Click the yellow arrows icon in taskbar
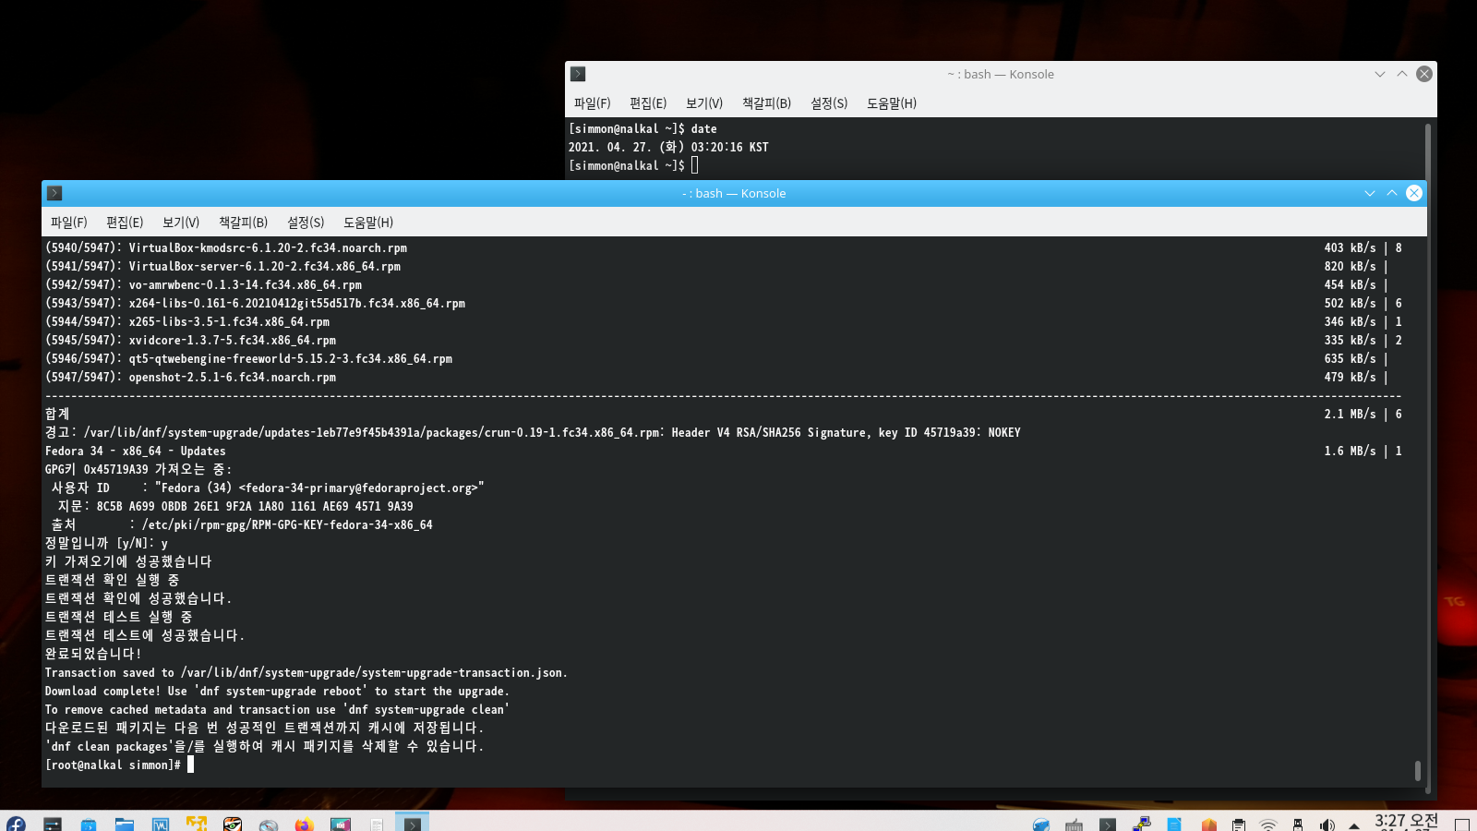1477x831 pixels. (197, 823)
